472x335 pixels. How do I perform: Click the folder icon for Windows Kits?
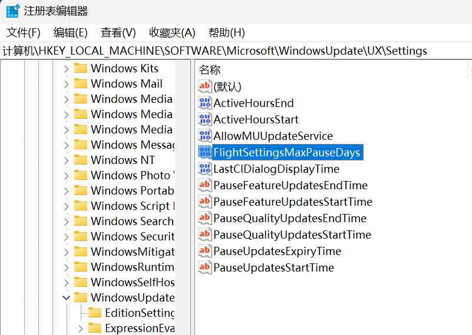(x=81, y=68)
